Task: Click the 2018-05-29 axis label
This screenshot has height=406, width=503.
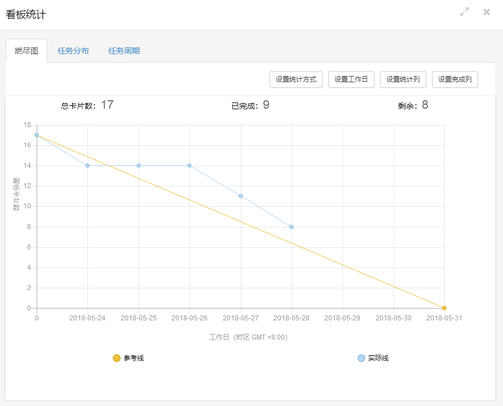Action: pos(342,318)
